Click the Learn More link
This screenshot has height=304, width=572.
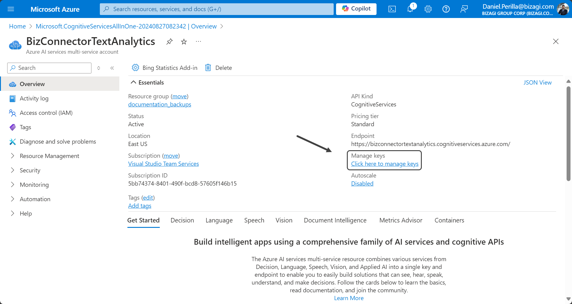(349, 298)
